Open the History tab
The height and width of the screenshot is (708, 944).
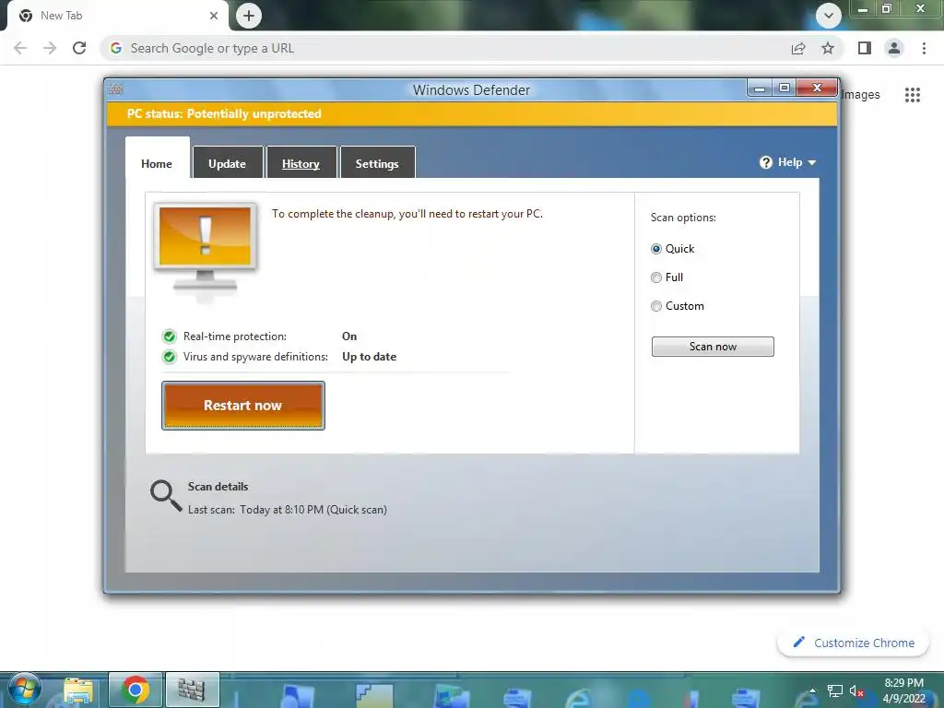pyautogui.click(x=301, y=164)
